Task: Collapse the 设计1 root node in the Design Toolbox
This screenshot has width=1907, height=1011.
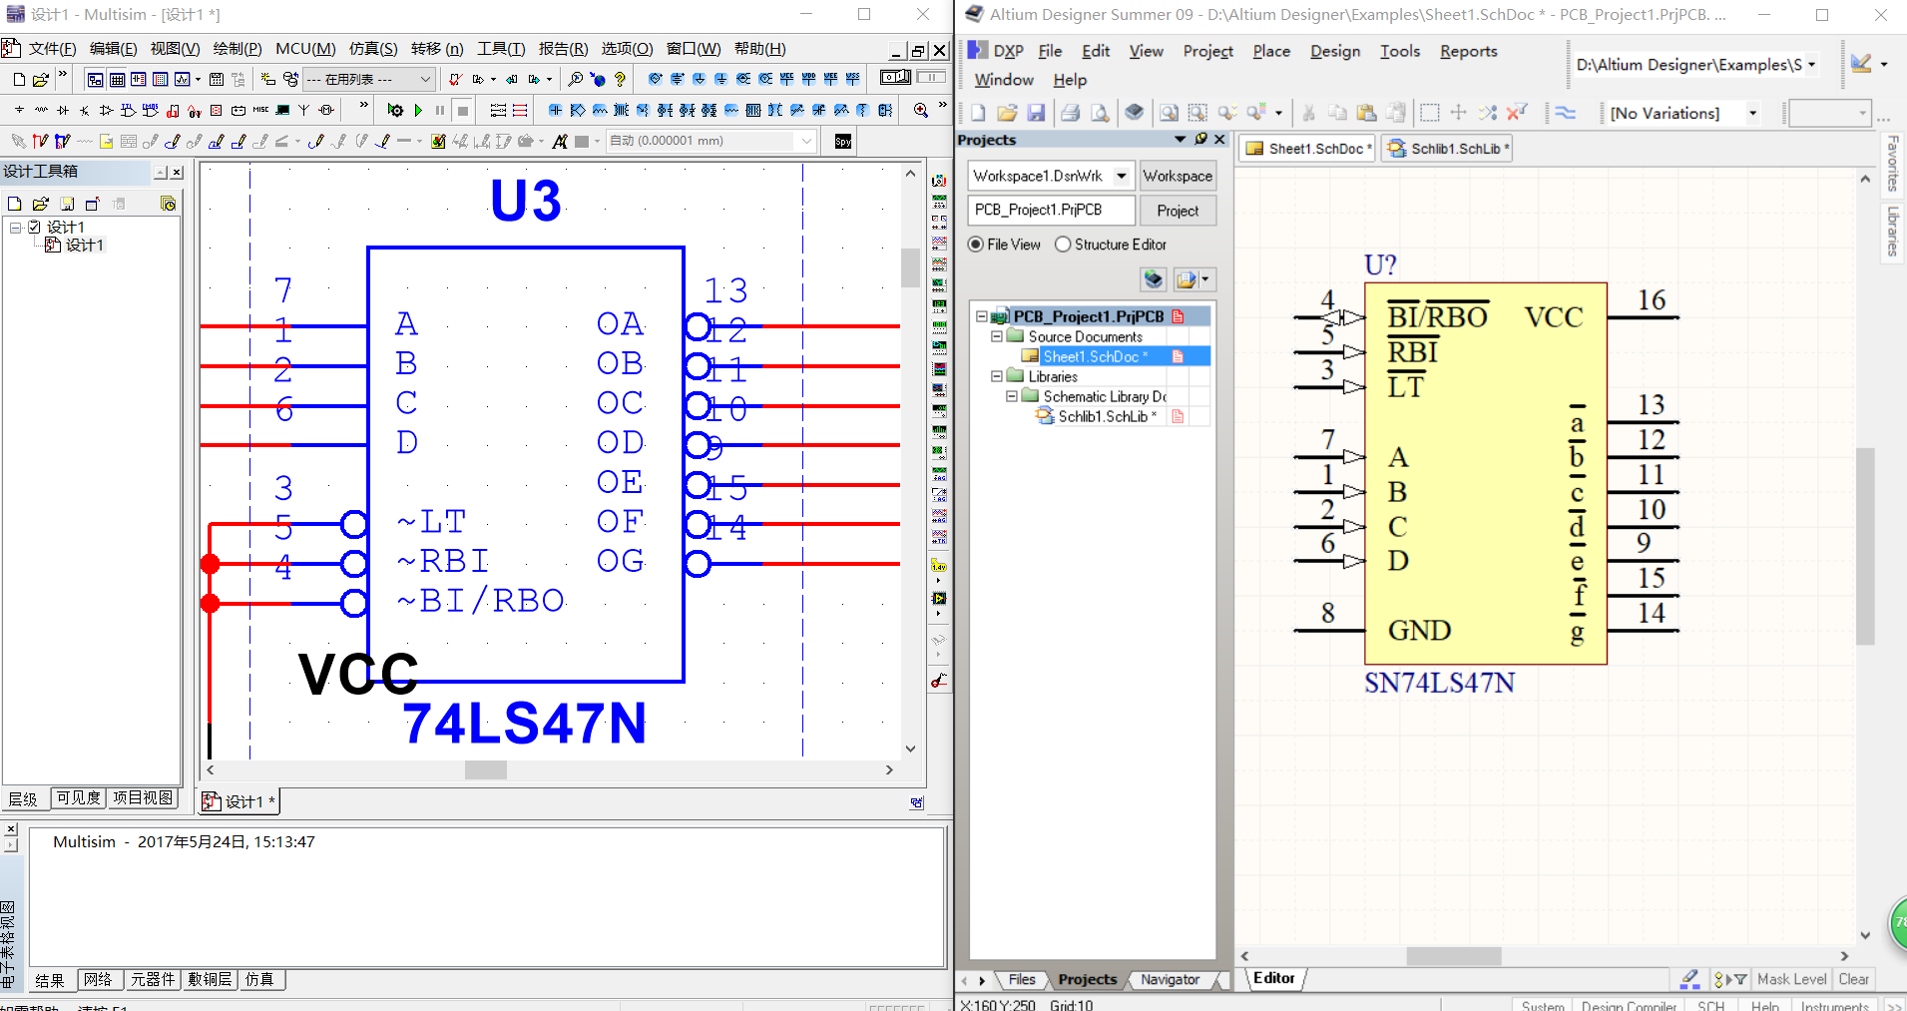Action: point(15,228)
